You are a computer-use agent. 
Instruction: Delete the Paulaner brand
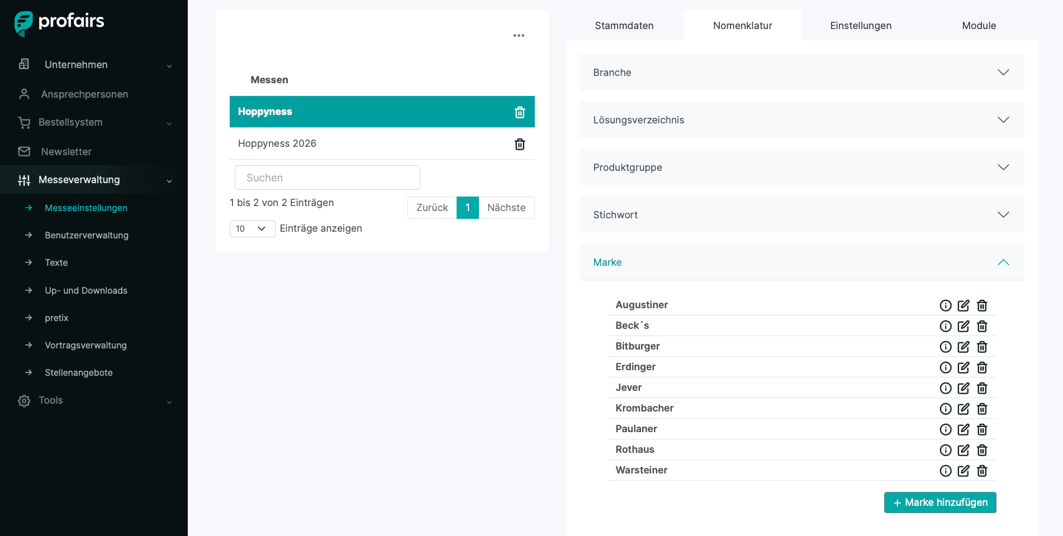point(982,429)
